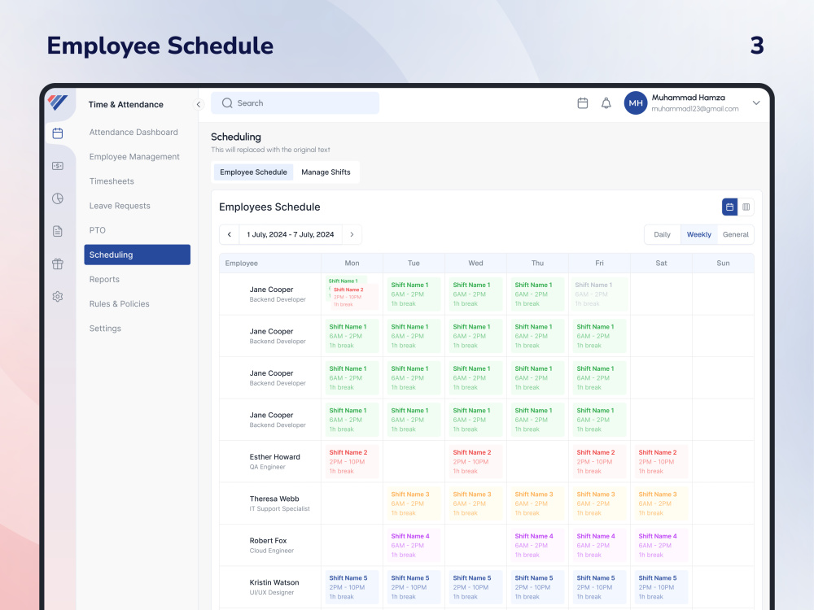This screenshot has width=814, height=610.
Task: Open the gift benefits sidebar icon
Action: coord(58,264)
